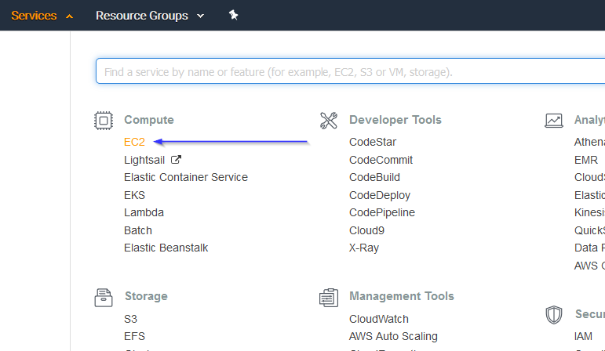The image size is (605, 351).
Task: Click the Compute category heading
Action: (149, 120)
